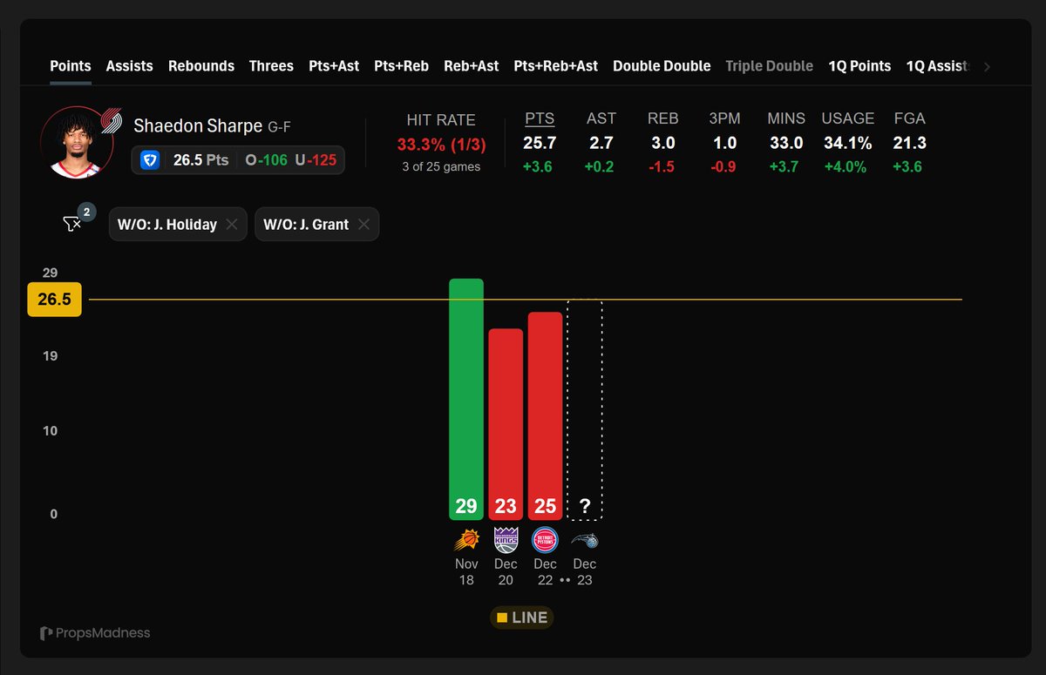Click the red 25-point Dec 22 bar
The height and width of the screenshot is (675, 1046).
(x=545, y=416)
